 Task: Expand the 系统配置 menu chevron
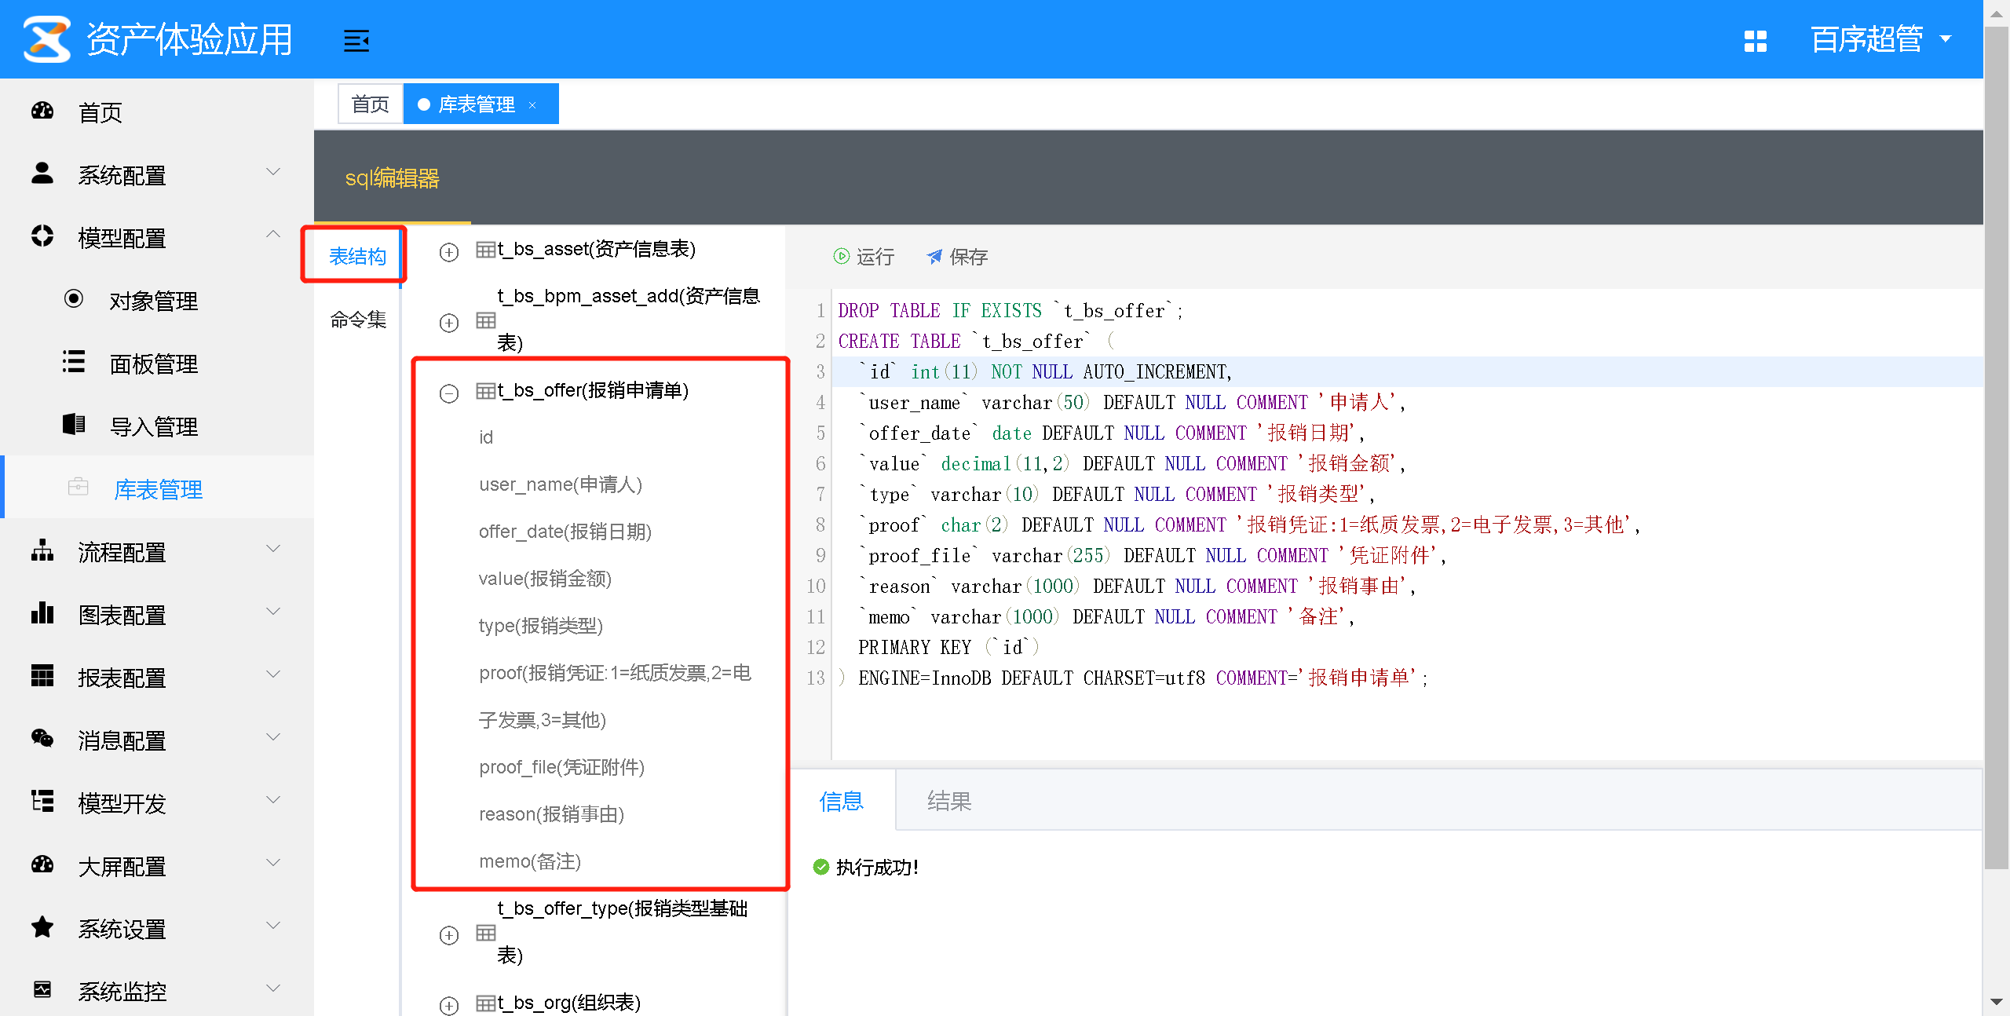[x=273, y=172]
